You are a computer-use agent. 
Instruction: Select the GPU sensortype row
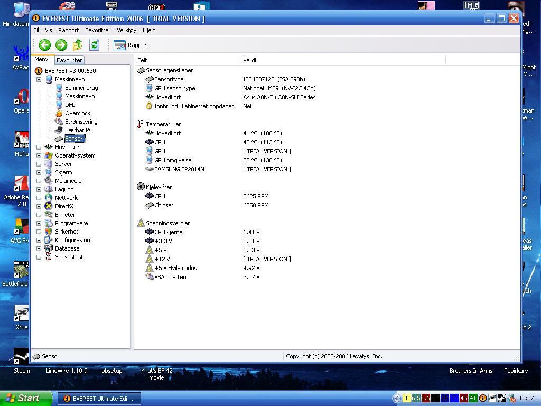pyautogui.click(x=174, y=88)
